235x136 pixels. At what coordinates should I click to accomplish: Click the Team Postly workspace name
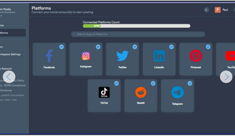(x=6, y=9)
